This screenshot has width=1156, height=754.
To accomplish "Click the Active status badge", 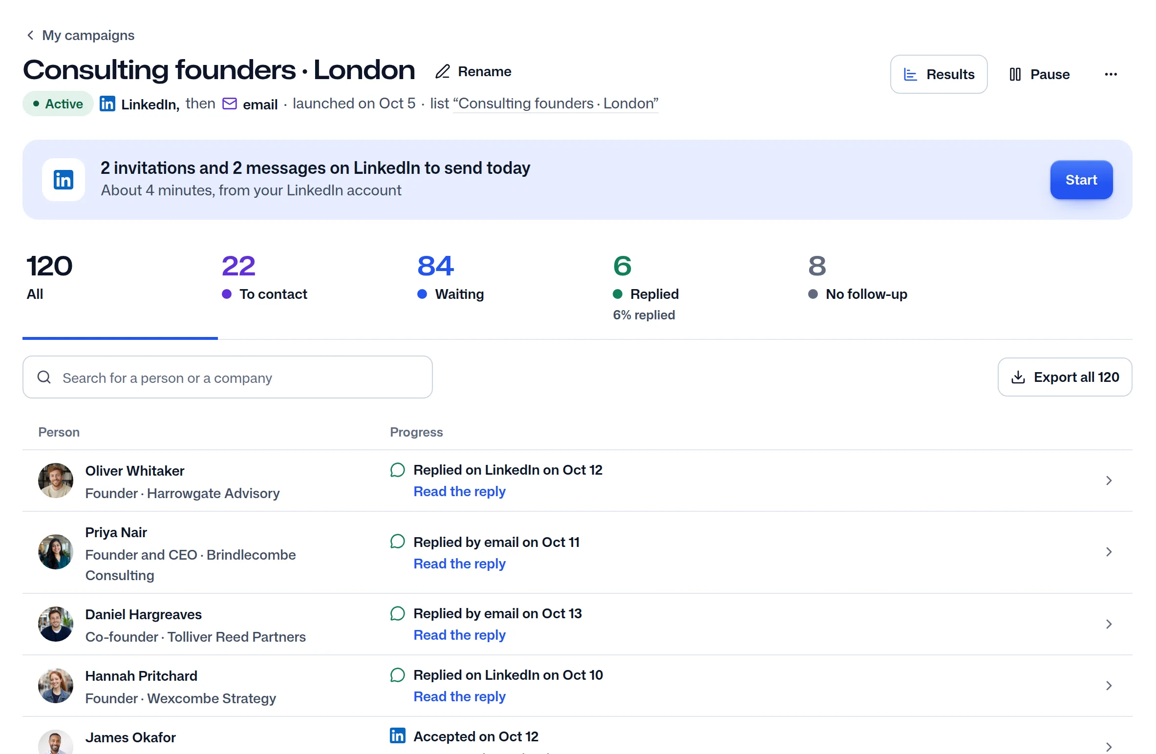I will (58, 104).
